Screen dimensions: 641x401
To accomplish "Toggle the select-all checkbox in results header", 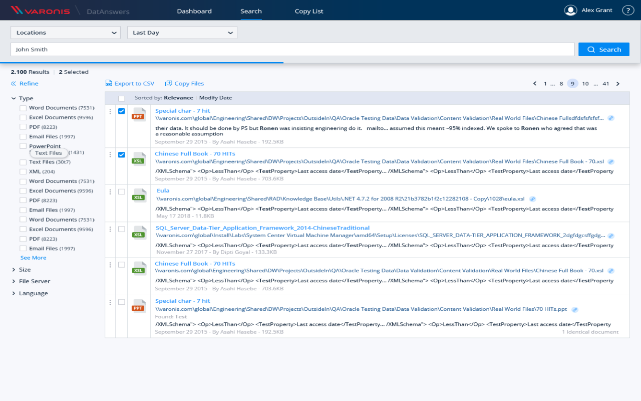I will (x=122, y=98).
